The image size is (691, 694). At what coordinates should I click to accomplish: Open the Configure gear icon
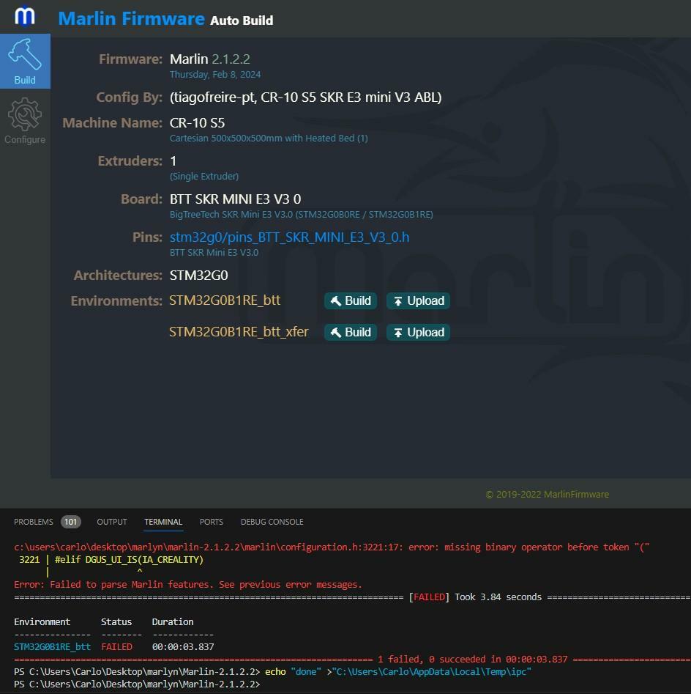[x=25, y=120]
